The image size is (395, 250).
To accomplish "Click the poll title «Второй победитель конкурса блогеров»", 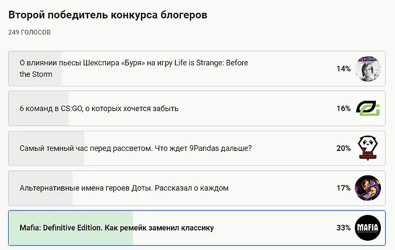I will (x=108, y=15).
